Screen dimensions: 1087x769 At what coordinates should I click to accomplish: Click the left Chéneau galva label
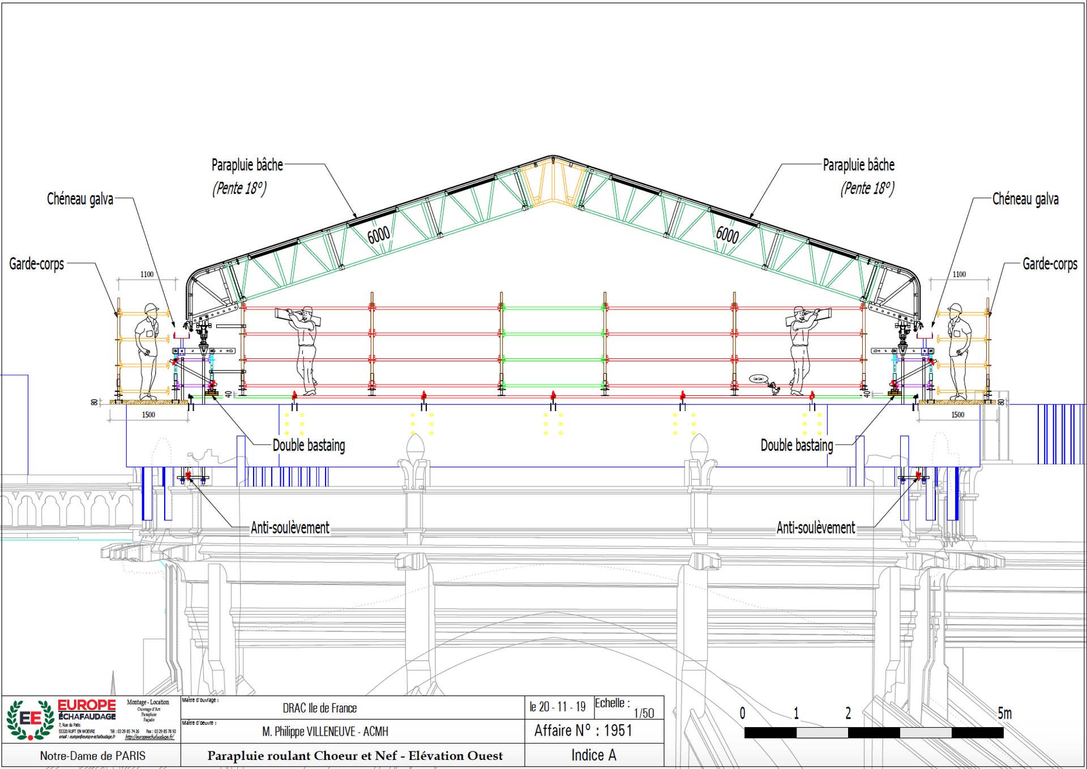(x=80, y=199)
